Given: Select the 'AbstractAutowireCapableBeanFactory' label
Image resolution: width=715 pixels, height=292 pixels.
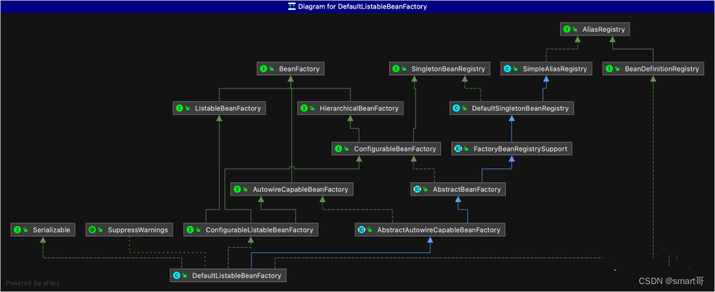Looking at the screenshot, I should [x=438, y=230].
